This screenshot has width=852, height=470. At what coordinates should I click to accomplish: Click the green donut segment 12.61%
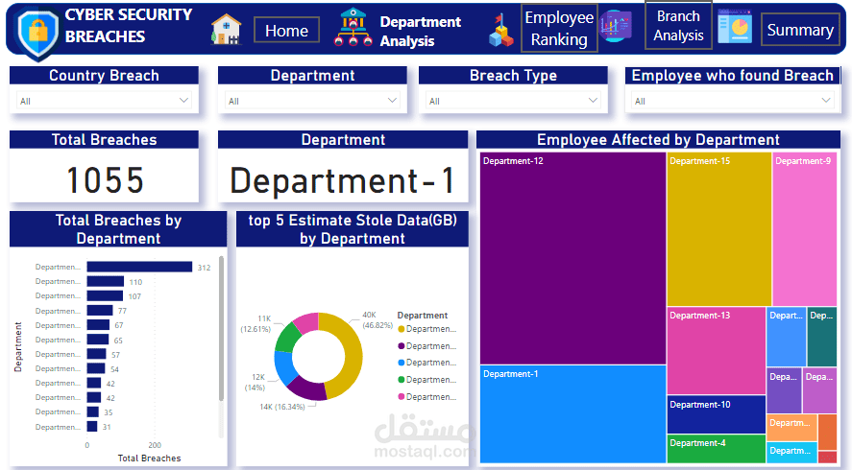point(286,338)
